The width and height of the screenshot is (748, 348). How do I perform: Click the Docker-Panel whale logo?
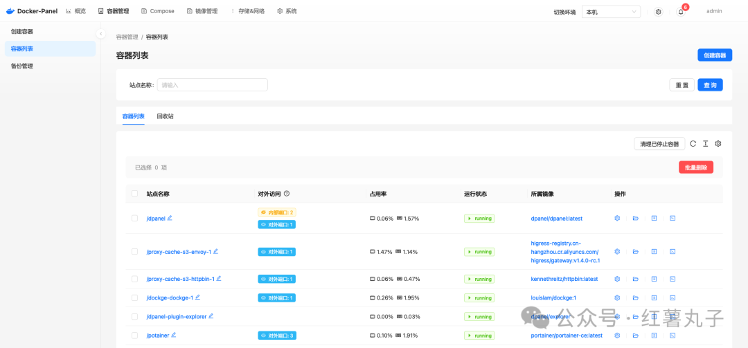pyautogui.click(x=10, y=11)
